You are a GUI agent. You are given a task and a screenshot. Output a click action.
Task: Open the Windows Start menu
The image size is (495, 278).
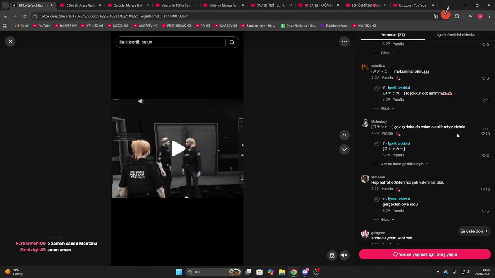(x=179, y=272)
